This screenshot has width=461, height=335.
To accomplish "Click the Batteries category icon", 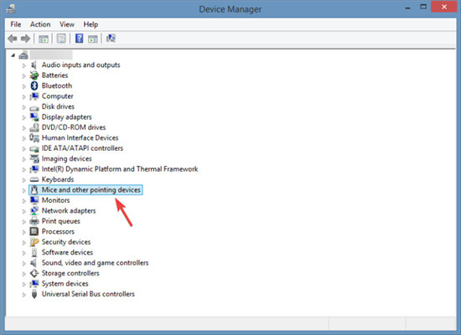I will 34,75.
